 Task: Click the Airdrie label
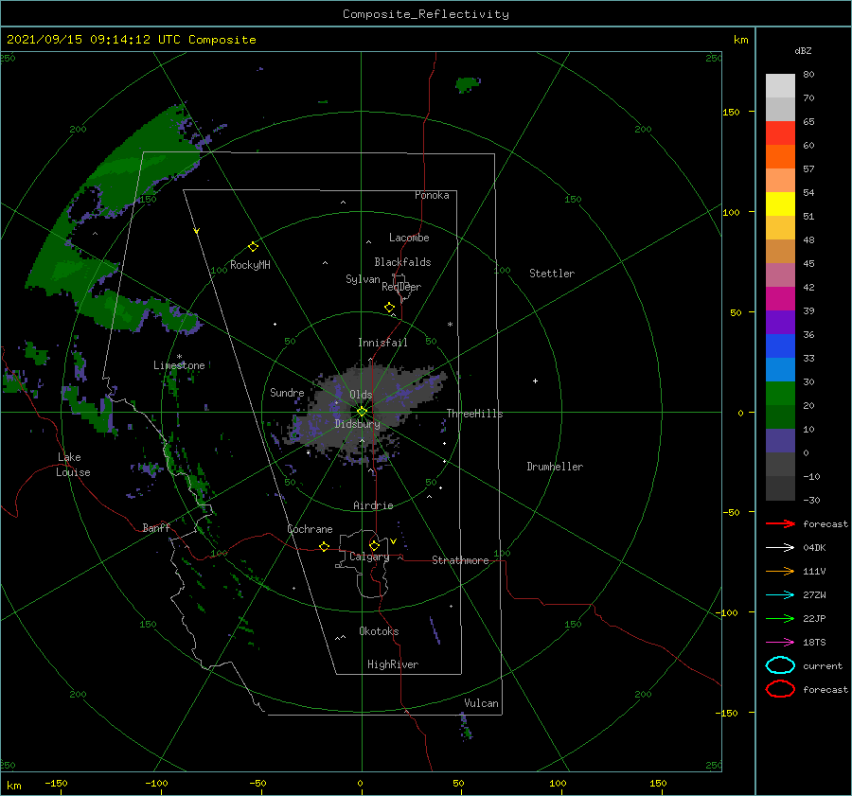pyautogui.click(x=373, y=505)
